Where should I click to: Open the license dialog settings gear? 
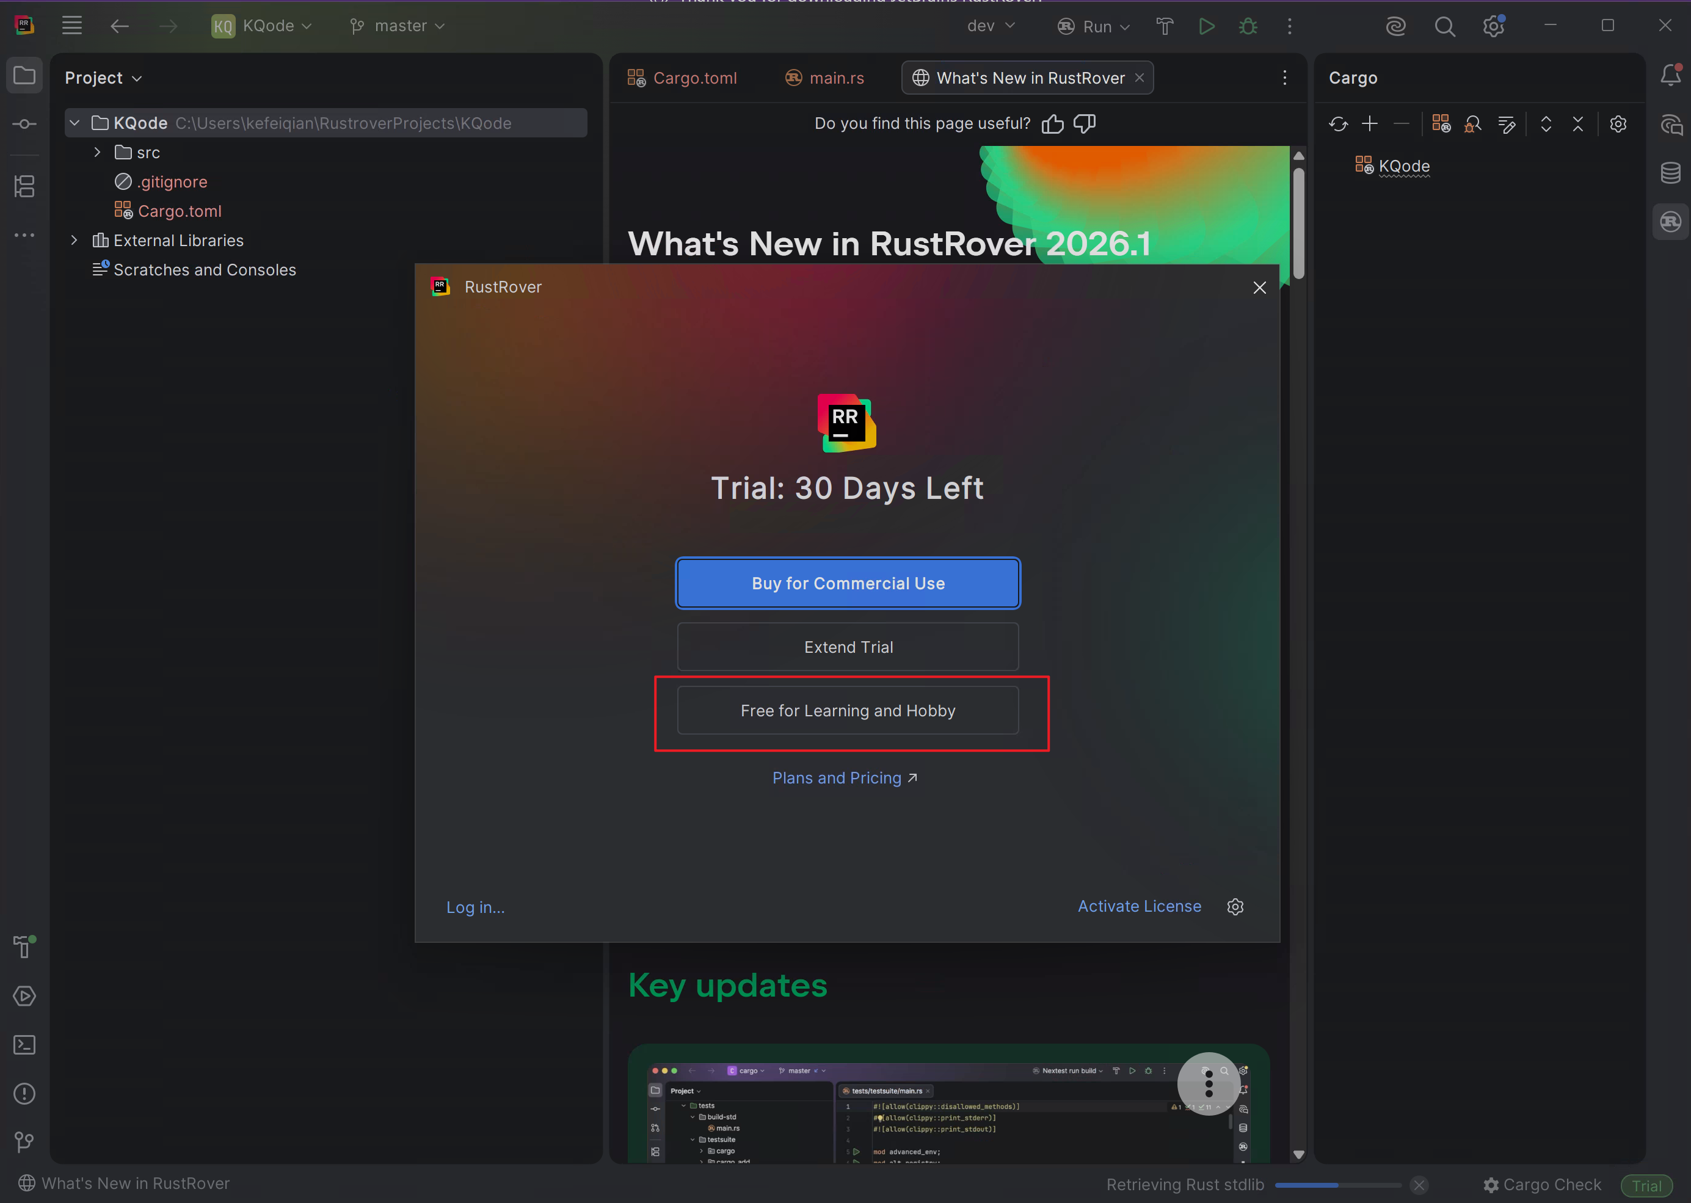point(1235,907)
